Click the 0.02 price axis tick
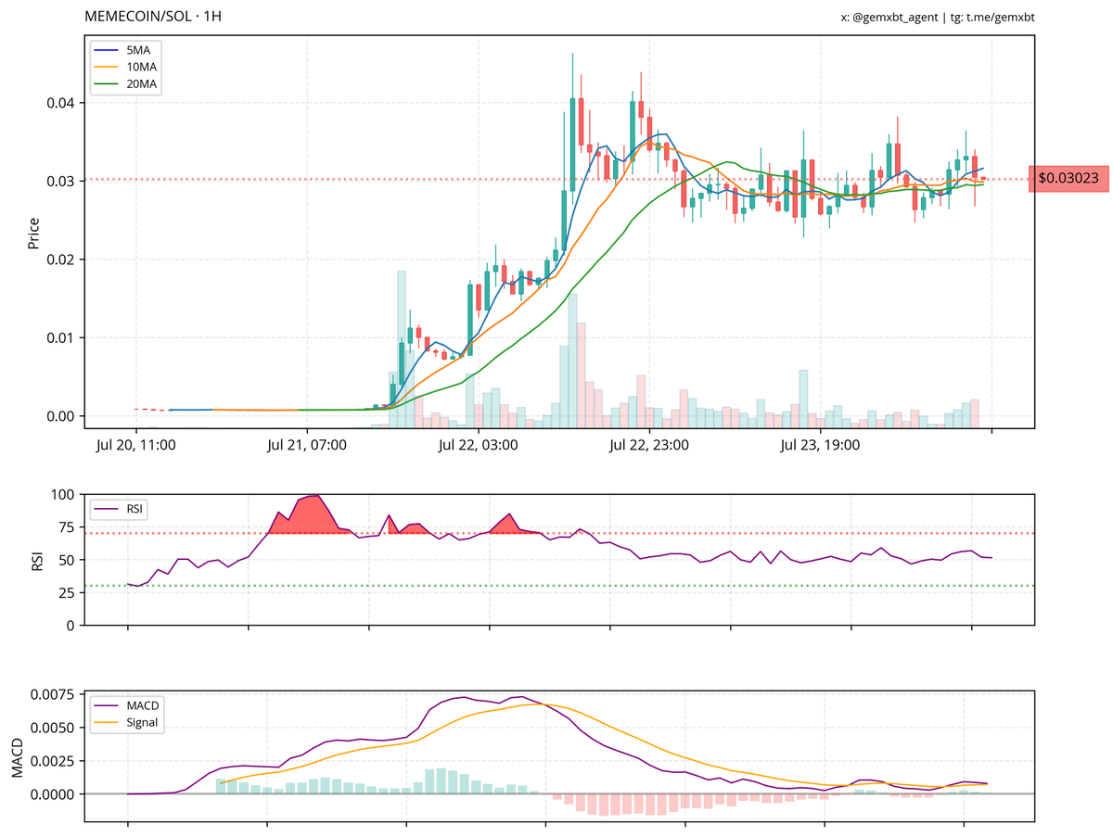The image size is (1113, 837). tap(60, 260)
